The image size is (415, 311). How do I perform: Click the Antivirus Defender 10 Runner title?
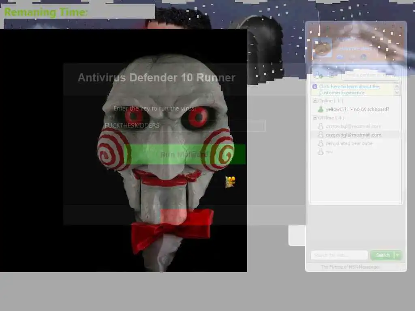[156, 78]
